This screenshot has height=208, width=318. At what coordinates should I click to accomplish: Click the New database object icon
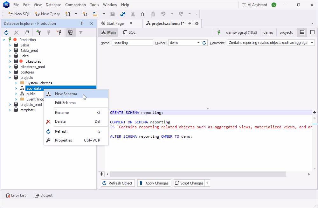pos(67,14)
